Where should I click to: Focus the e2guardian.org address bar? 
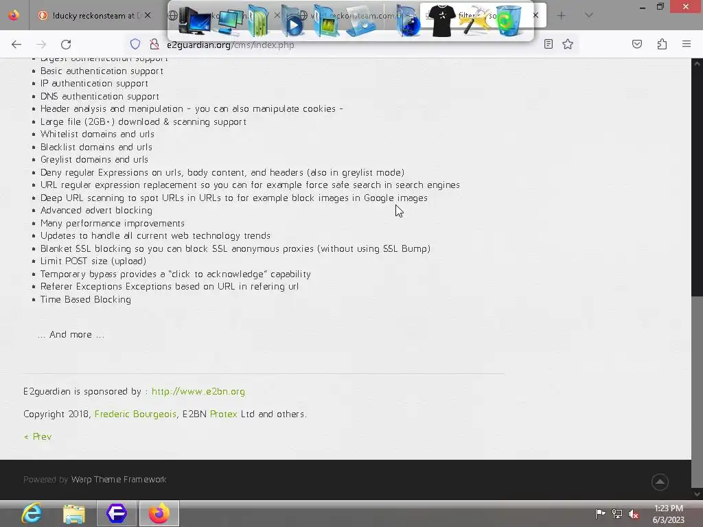(x=349, y=45)
